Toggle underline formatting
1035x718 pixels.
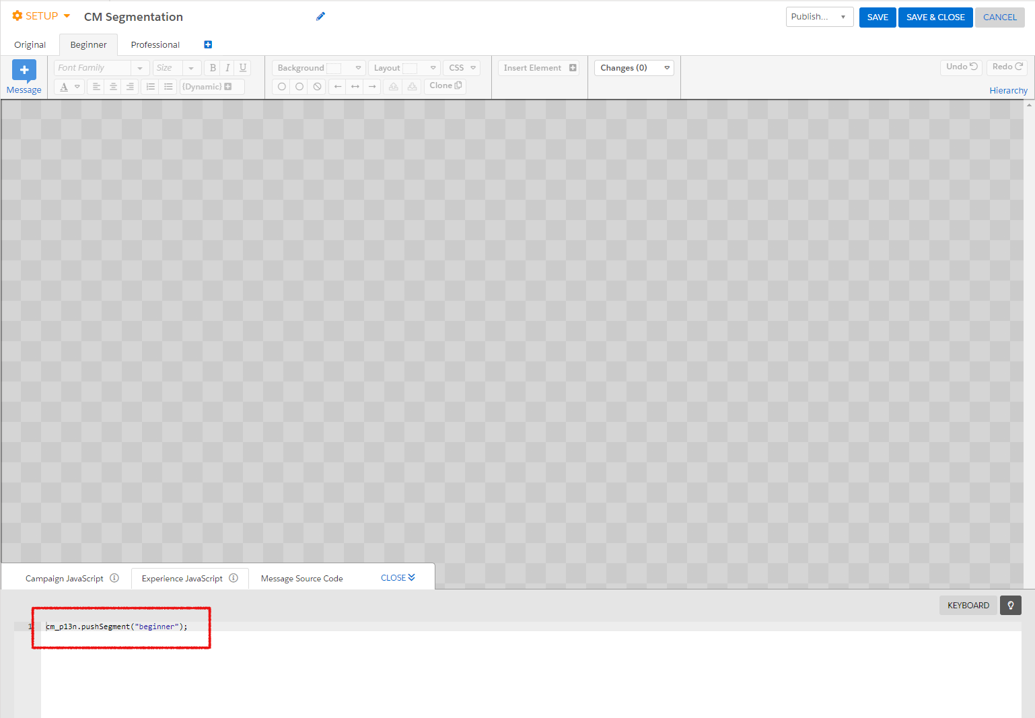coord(243,68)
